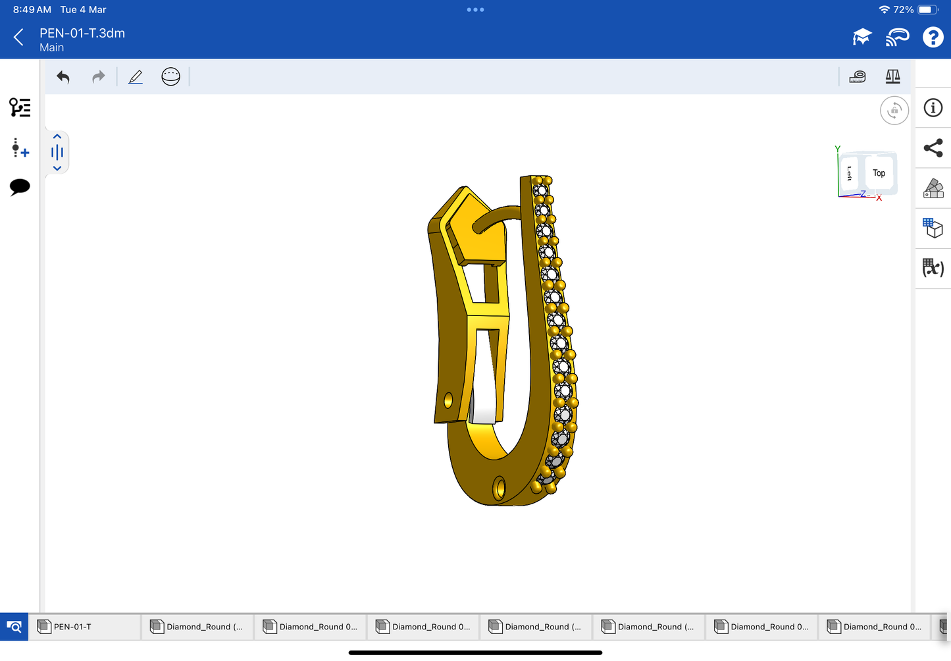Open the share options icon
Image resolution: width=951 pixels, height=661 pixels.
[933, 148]
